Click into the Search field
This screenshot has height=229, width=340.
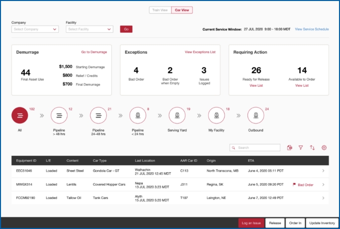click(255, 147)
